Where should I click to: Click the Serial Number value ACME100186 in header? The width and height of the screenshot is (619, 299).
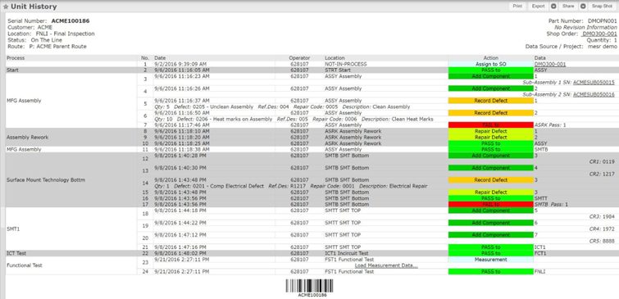[71, 21]
